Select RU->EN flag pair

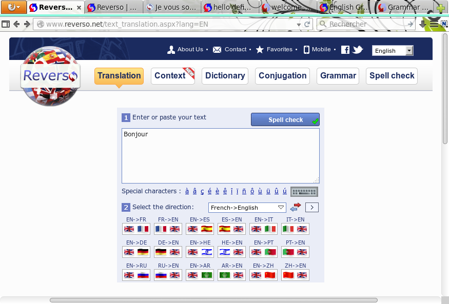click(x=168, y=275)
